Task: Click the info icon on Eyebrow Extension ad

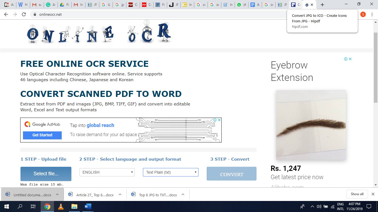Action: (x=346, y=59)
